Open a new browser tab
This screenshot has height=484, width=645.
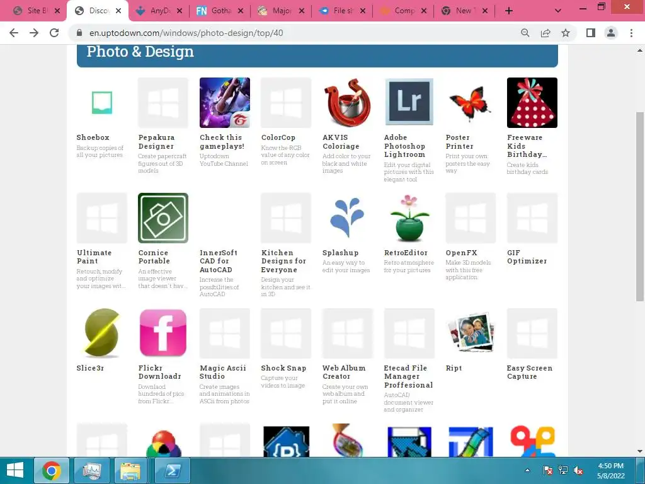click(509, 11)
